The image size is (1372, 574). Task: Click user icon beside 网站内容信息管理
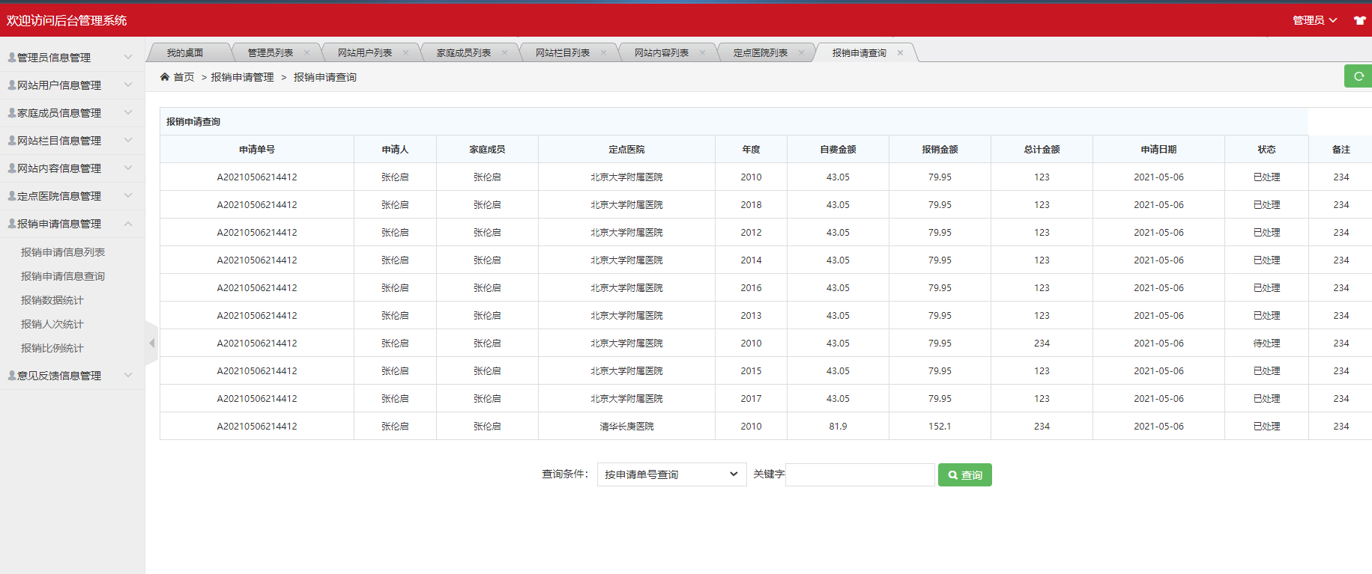(12, 168)
